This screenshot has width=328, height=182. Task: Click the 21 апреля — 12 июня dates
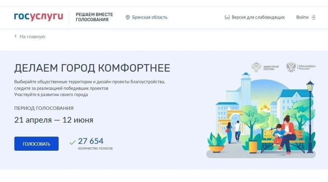coord(54,120)
